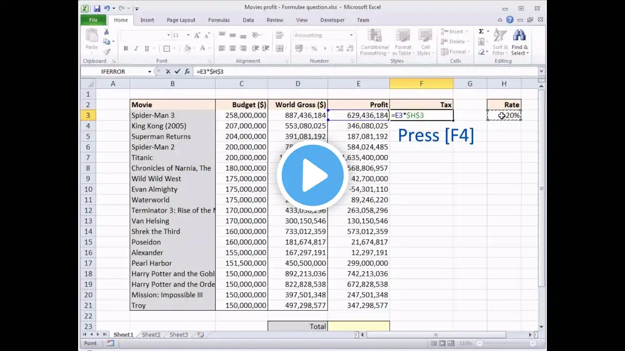
Task: Click the Delete cells button
Action: tap(455, 41)
